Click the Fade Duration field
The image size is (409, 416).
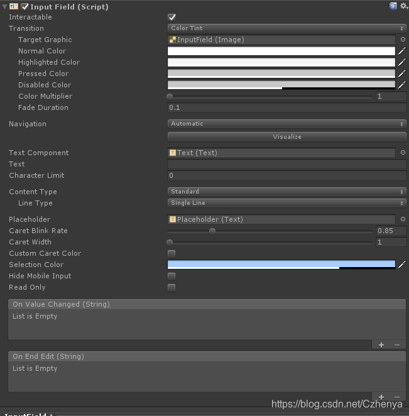coord(286,107)
